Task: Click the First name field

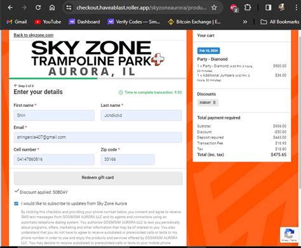Action: pyautogui.click(x=54, y=115)
